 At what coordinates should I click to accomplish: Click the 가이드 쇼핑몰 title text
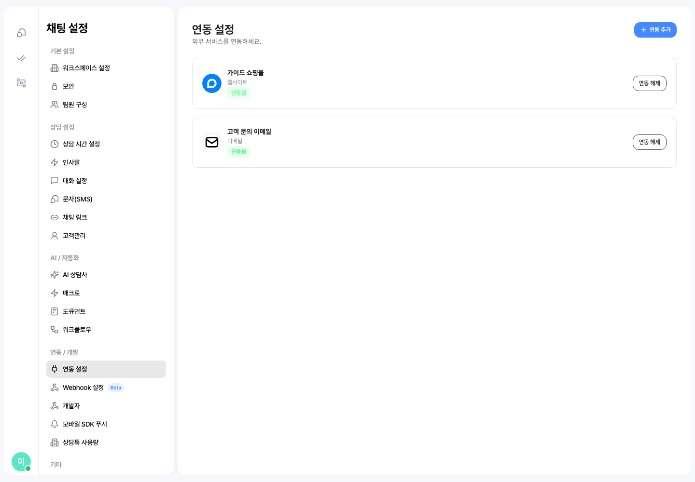(246, 73)
